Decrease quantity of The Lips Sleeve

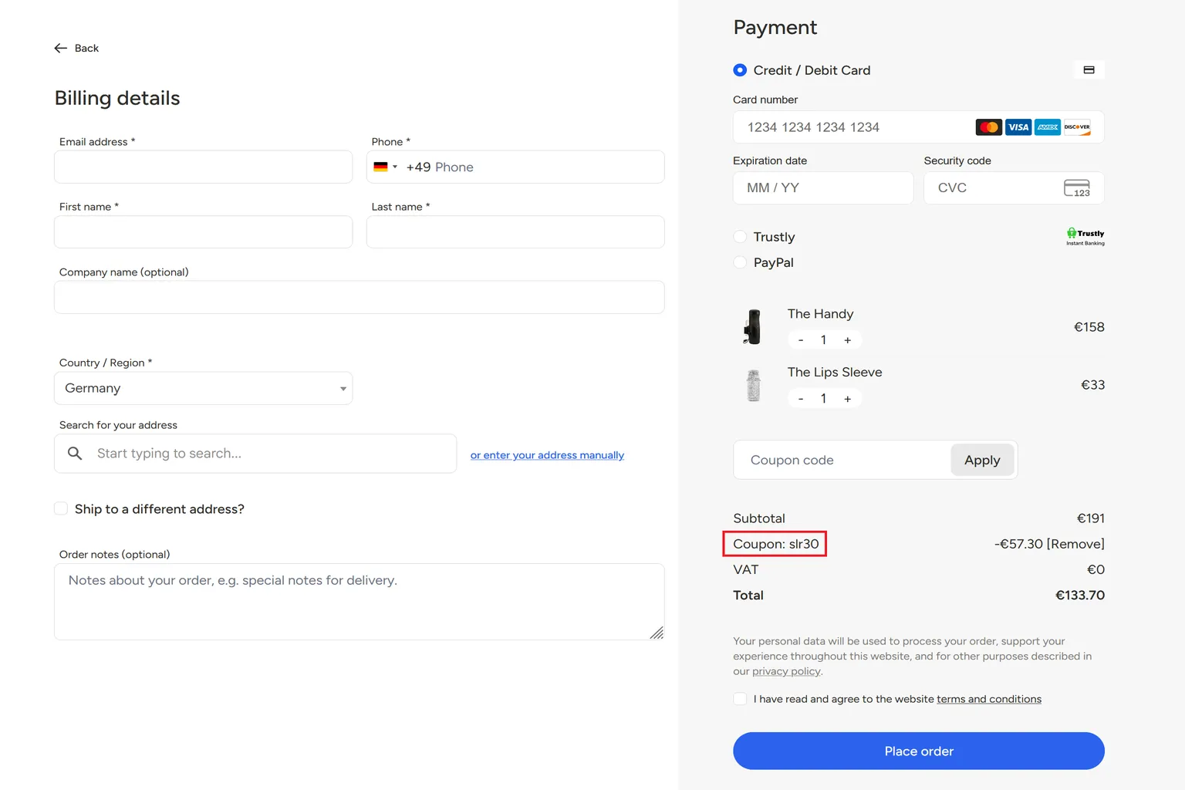point(801,399)
